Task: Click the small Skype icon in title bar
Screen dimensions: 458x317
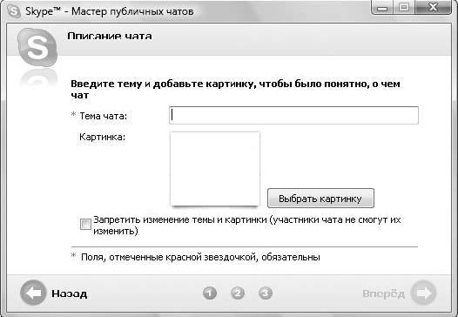Action: point(14,11)
